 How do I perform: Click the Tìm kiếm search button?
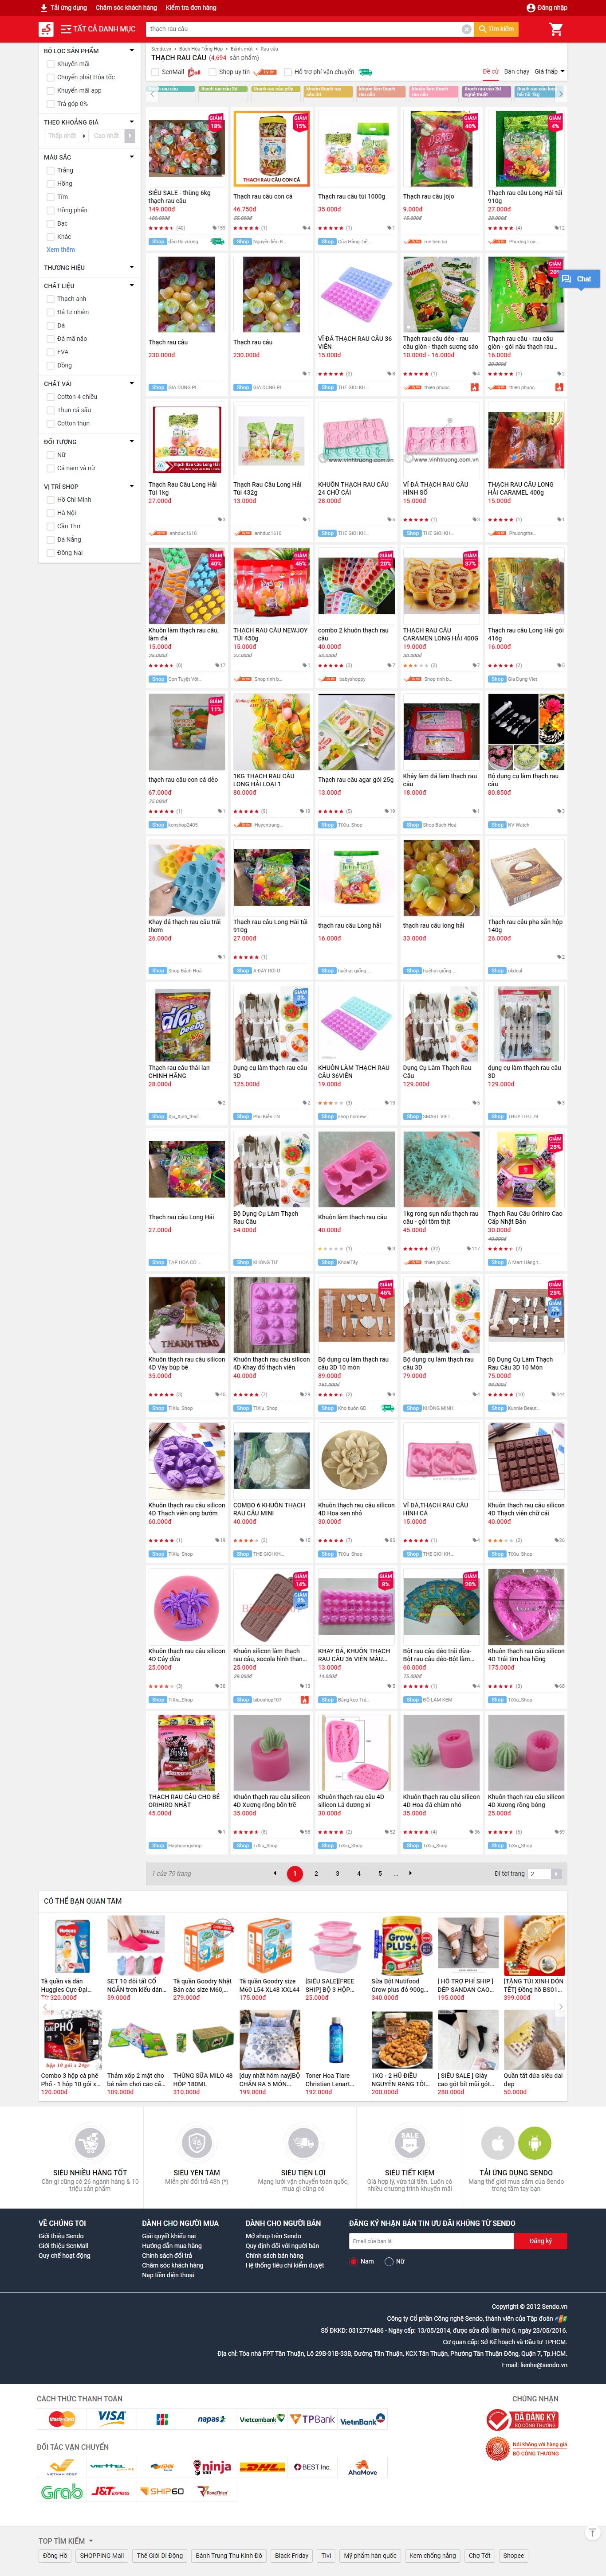tap(497, 29)
